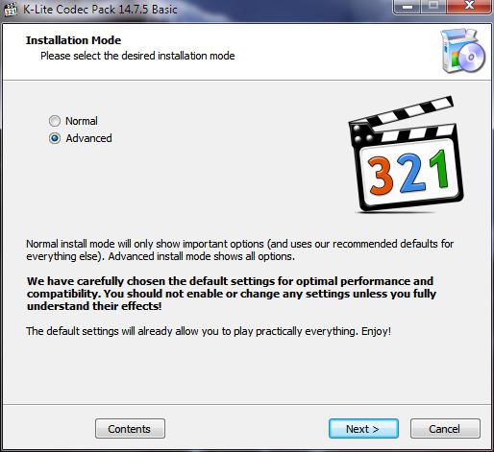The image size is (494, 452).
Task: Click the 321 clapperboard logo
Action: tap(406, 154)
